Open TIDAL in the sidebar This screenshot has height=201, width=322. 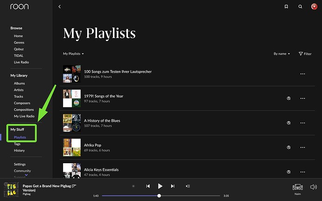(19, 55)
